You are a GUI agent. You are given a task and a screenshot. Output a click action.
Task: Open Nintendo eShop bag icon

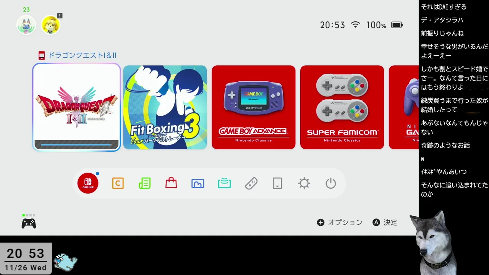point(171,183)
